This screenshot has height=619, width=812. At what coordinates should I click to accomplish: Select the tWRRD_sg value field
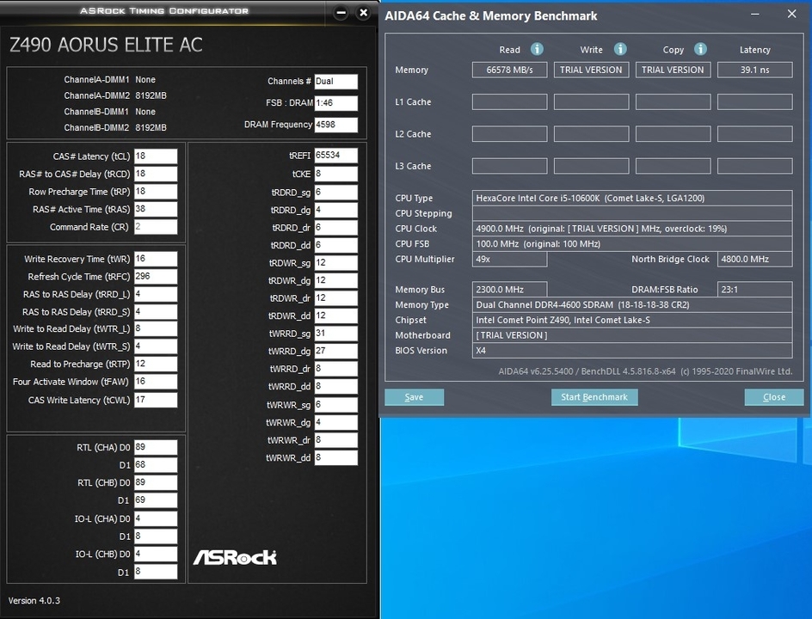[335, 334]
